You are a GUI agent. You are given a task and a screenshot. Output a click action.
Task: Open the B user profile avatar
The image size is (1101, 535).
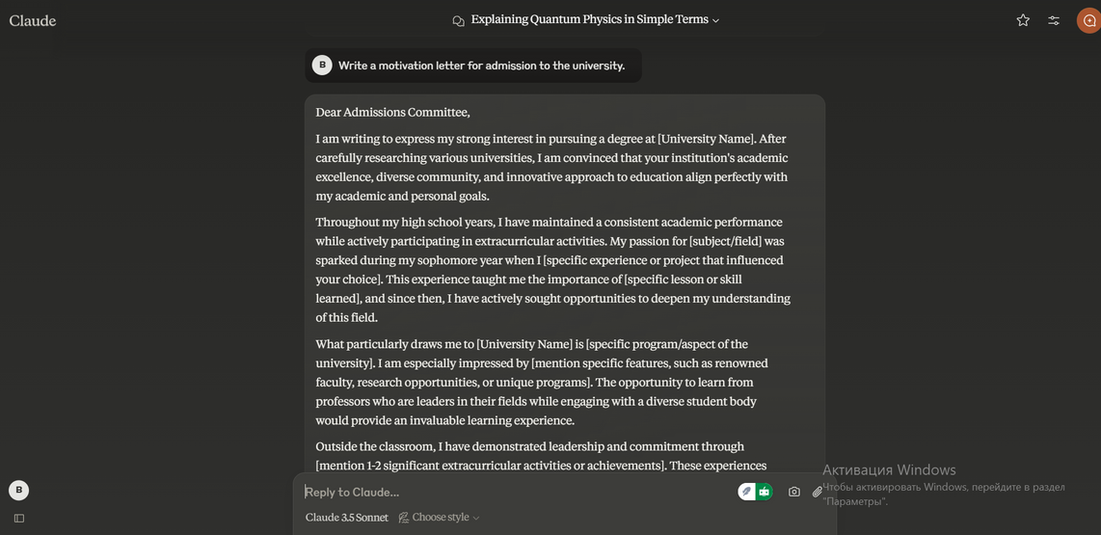coord(18,490)
